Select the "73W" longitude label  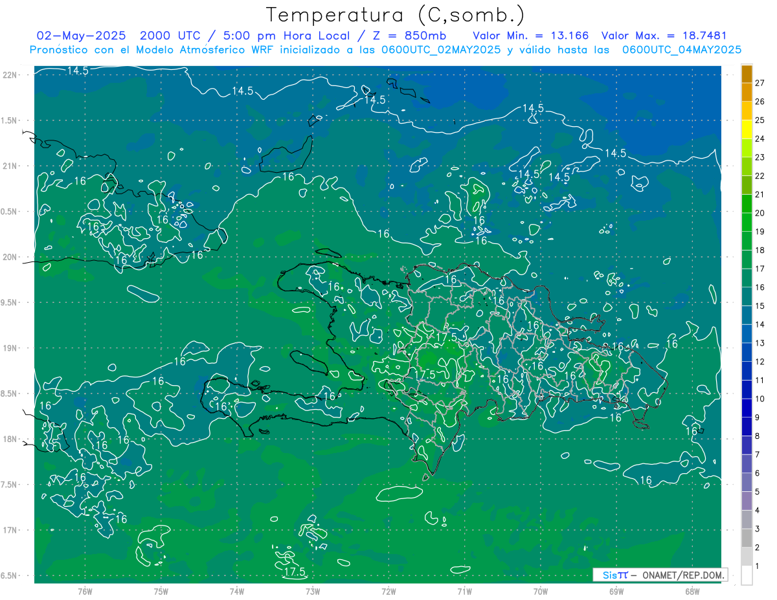[313, 592]
